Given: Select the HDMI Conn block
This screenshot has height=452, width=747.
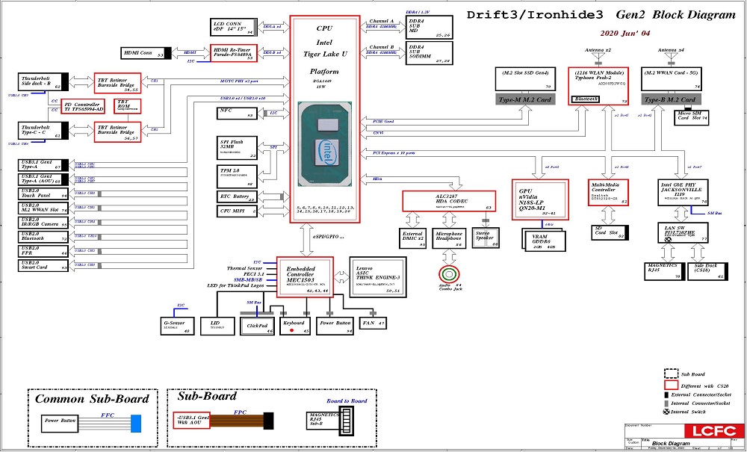Looking at the screenshot, I should 146,53.
